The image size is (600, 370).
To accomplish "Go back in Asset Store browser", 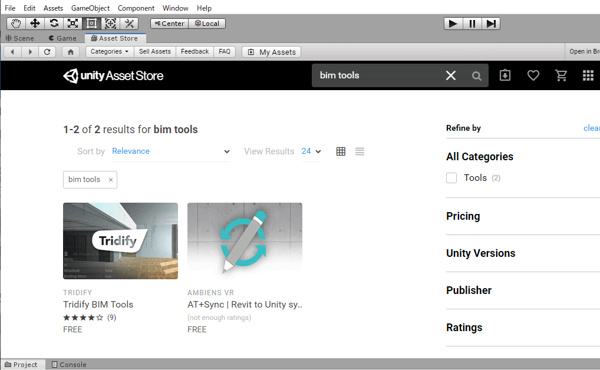I will click(x=12, y=52).
